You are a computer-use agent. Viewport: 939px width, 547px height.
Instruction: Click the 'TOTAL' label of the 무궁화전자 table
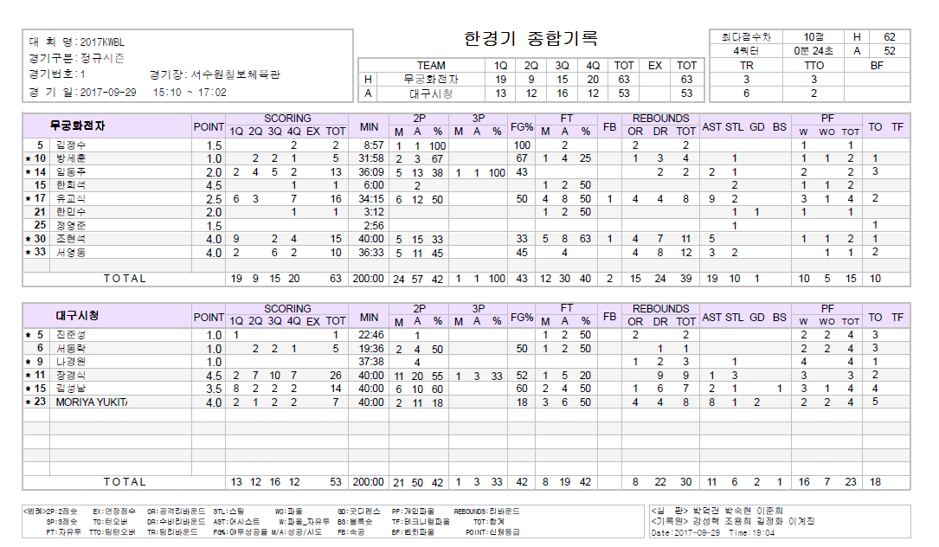(125, 279)
